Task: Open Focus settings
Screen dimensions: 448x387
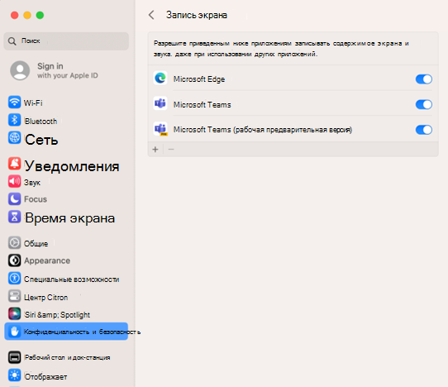Action: (36, 199)
